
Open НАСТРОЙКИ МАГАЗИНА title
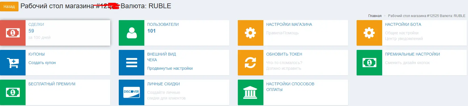coord(289,24)
